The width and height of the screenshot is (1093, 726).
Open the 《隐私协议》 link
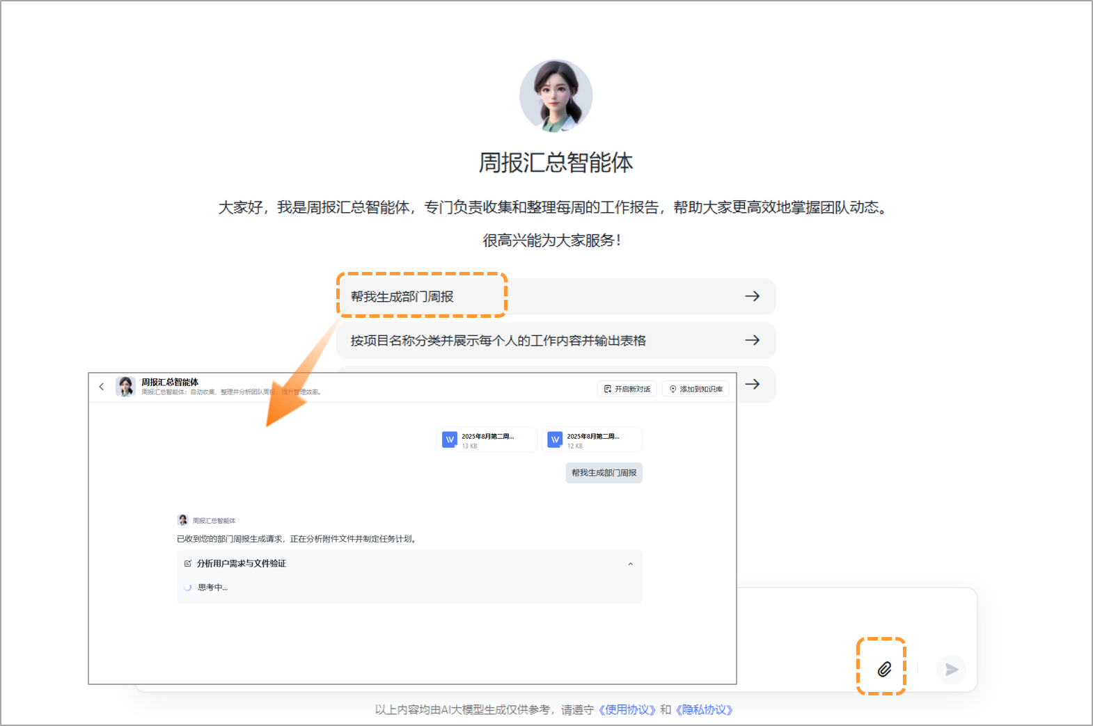point(704,710)
